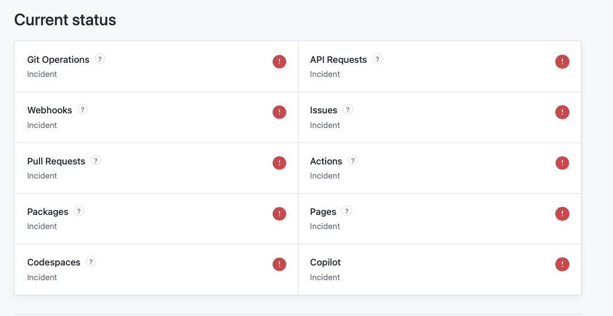Click the help icon beside Pull Requests
613x316 pixels.
point(96,160)
